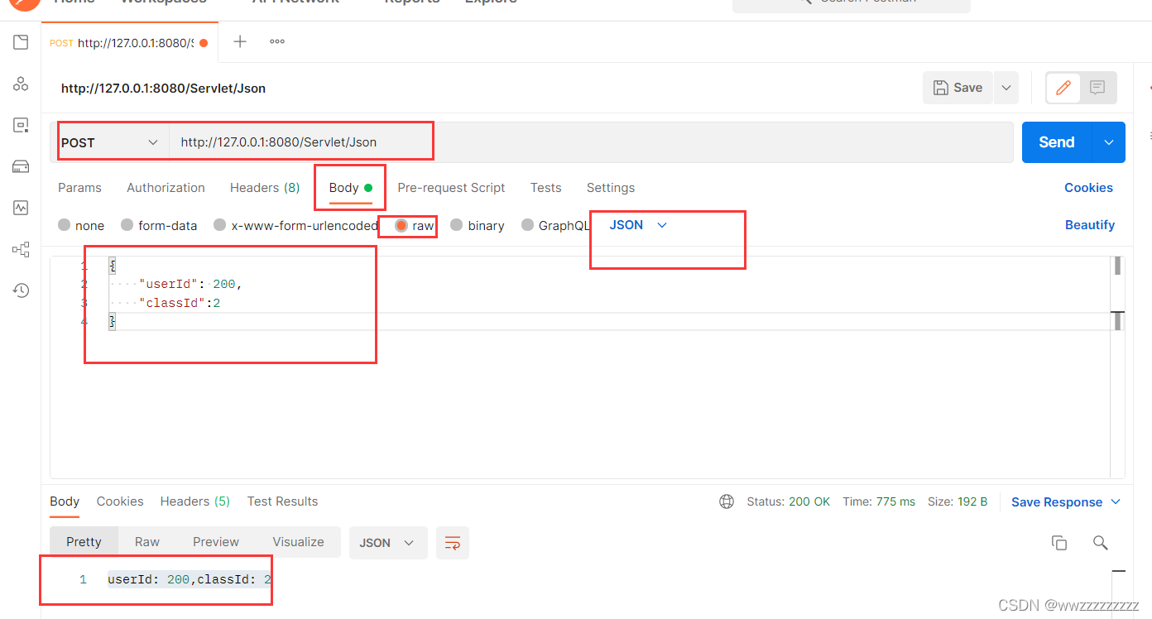1152x619 pixels.
Task: Click the network globe icon near Status
Action: (727, 501)
